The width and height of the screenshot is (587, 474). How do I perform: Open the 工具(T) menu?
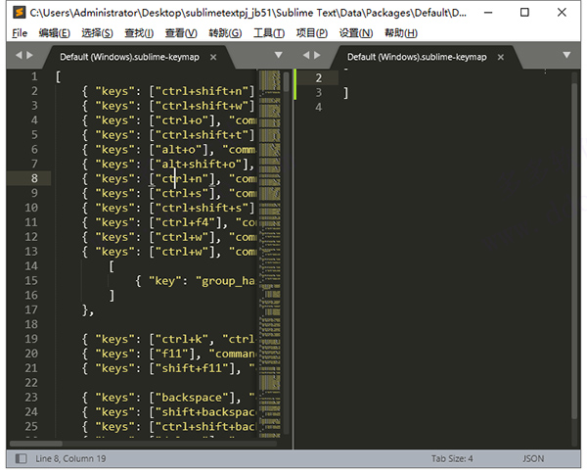[x=269, y=32]
